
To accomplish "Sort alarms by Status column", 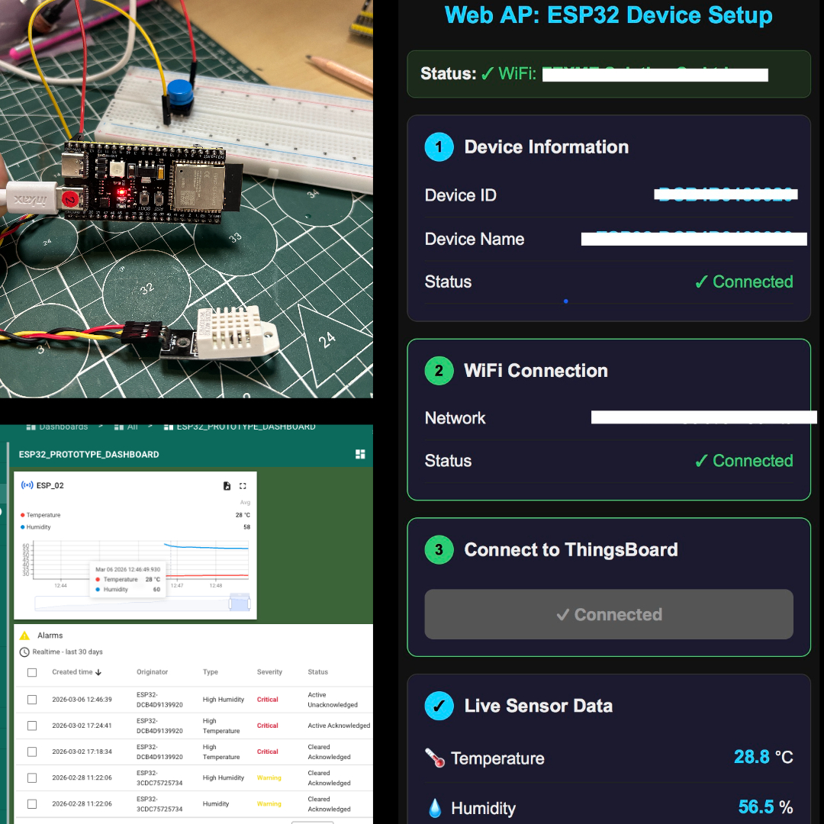I will click(317, 672).
